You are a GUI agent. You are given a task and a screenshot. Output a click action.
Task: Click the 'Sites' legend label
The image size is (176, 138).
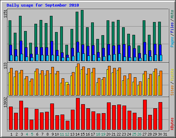point(172,90)
